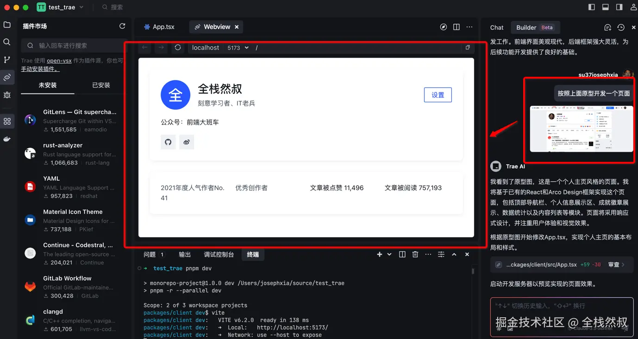The height and width of the screenshot is (339, 638).
Task: Click the Trae AI chat message input
Action: coord(562,317)
